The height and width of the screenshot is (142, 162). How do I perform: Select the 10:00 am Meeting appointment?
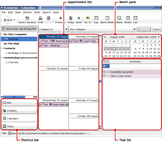tap(54, 46)
